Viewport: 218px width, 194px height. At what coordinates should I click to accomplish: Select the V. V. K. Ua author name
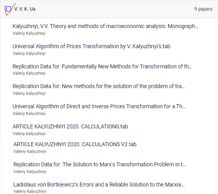coord(25,9)
